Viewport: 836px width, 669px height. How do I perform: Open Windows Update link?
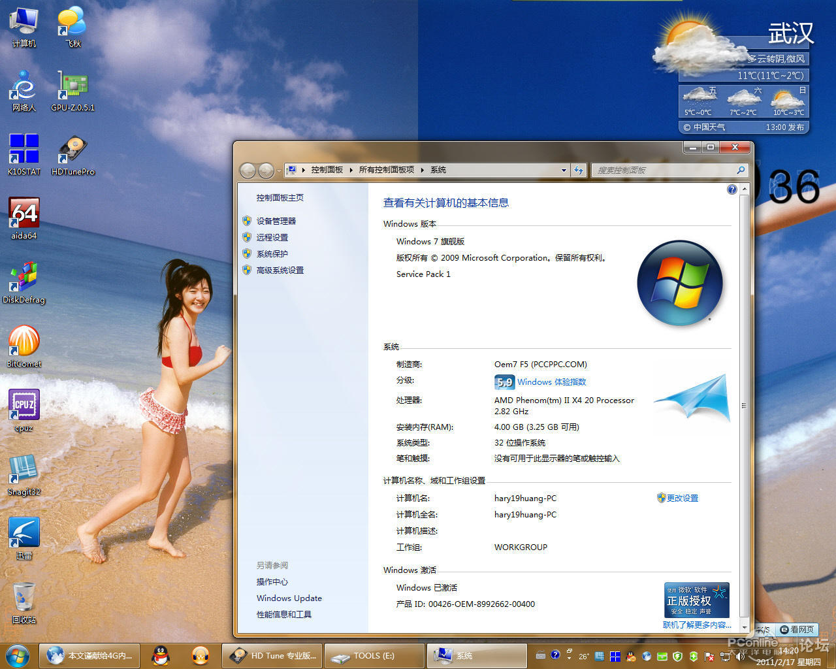289,598
